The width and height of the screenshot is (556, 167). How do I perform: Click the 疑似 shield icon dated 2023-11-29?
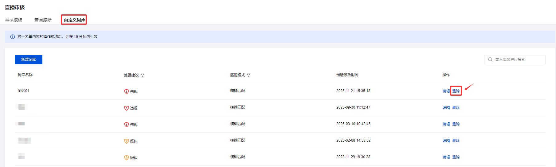coord(126,158)
